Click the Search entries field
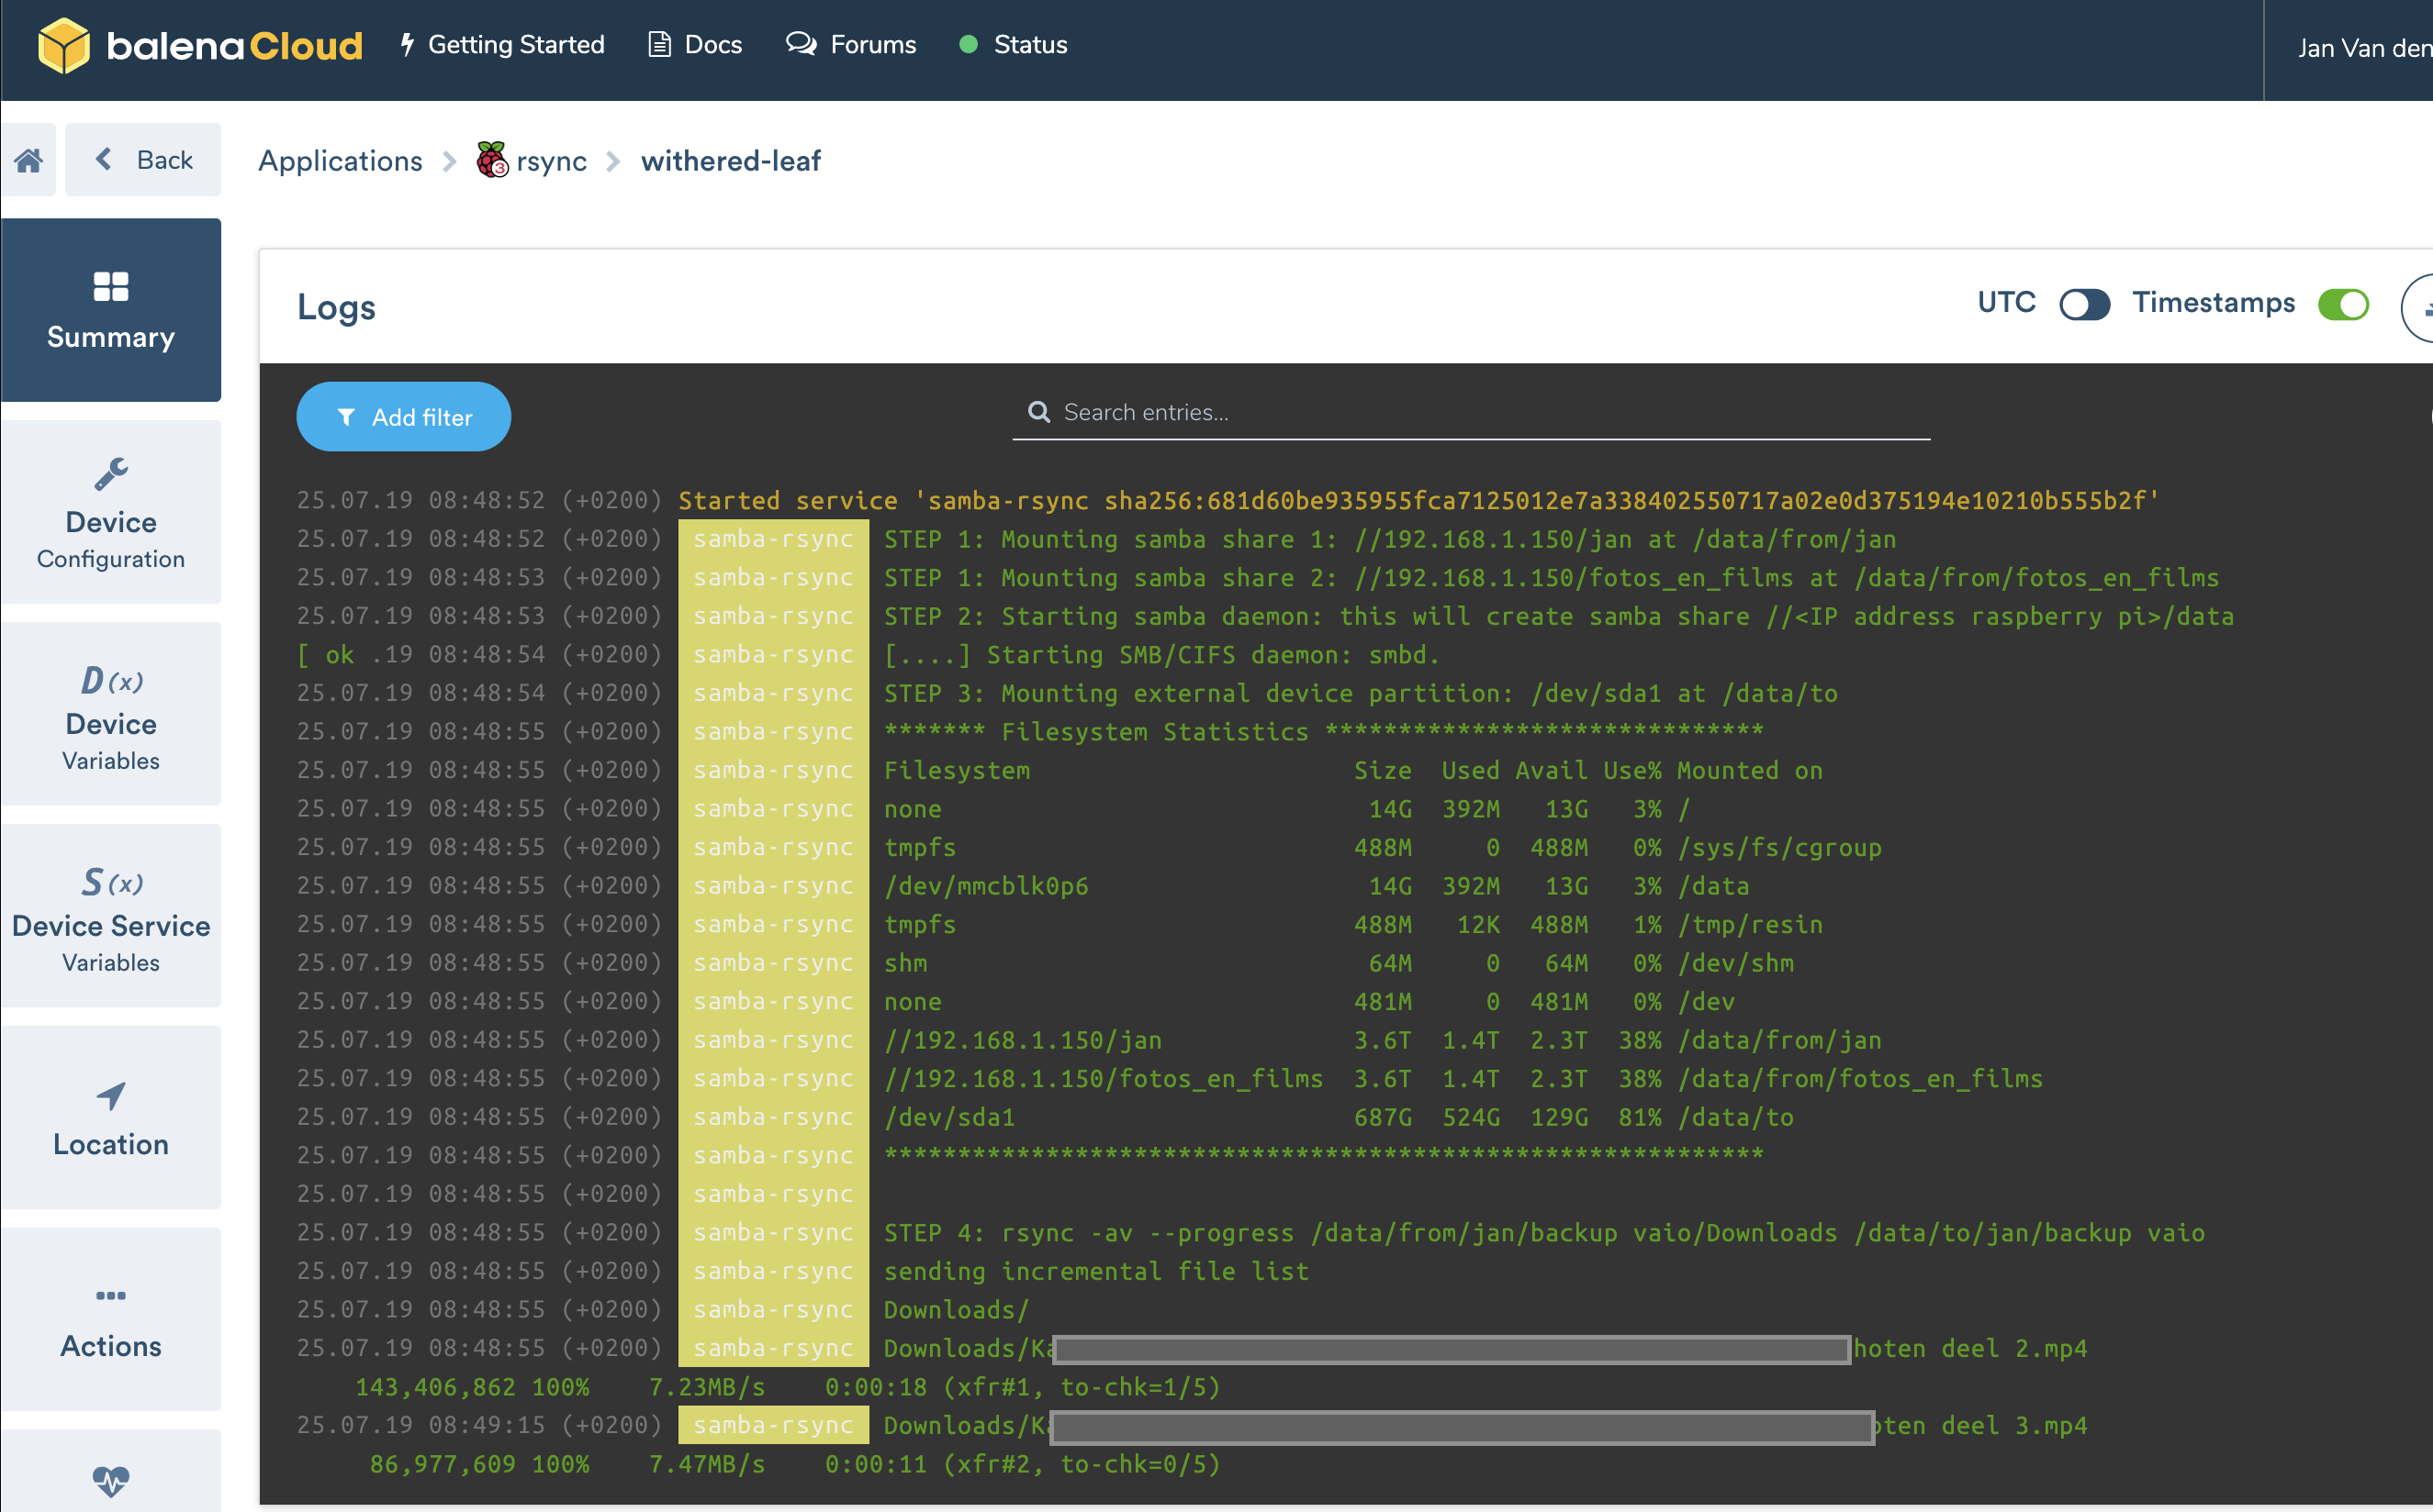This screenshot has width=2433, height=1512. coord(1471,413)
